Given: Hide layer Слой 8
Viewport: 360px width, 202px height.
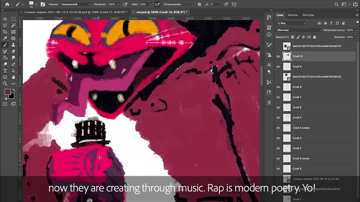Looking at the screenshot, I should 278,87.
